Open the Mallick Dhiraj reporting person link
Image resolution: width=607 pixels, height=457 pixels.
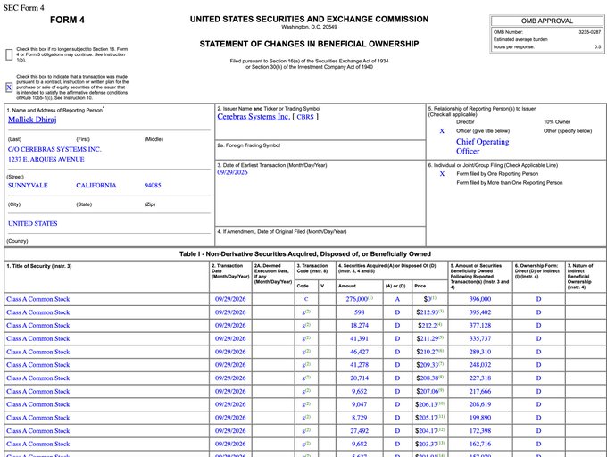tap(32, 120)
